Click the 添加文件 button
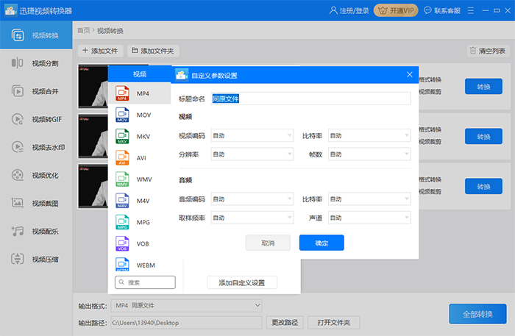Viewport: 515px width, 336px height. 100,51
